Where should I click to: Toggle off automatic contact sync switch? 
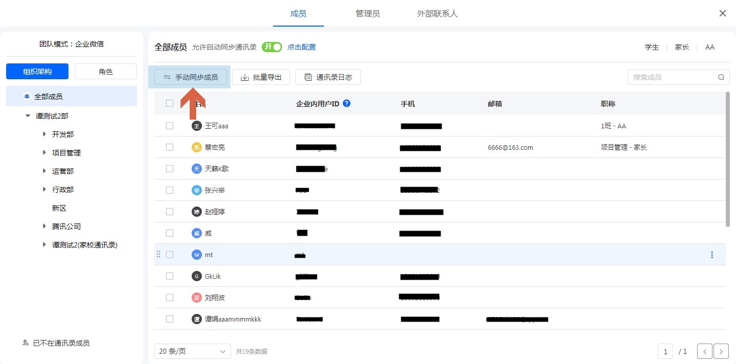pos(271,47)
